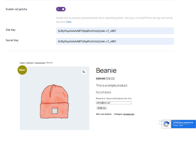Screen dimensions: 196x149
Task: Click the reCAPTCHA logo icon
Action: point(166,124)
